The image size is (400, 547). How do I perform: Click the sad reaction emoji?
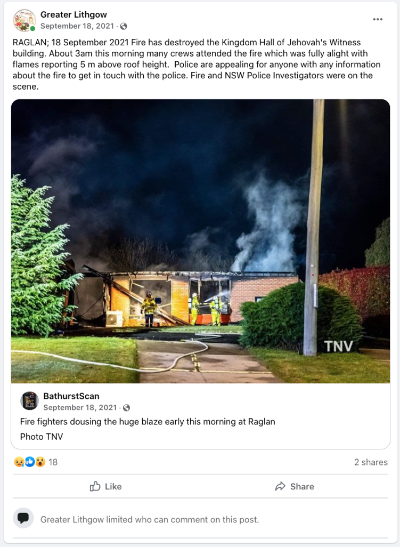pyautogui.click(x=19, y=462)
